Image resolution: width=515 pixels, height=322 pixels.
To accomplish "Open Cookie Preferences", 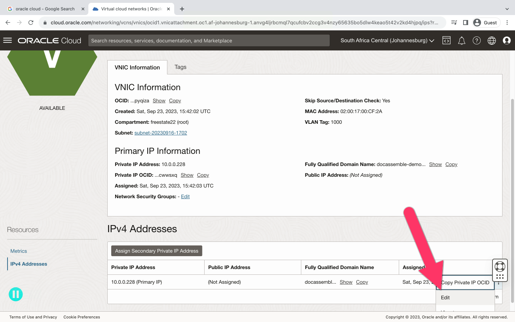I will [82, 317].
